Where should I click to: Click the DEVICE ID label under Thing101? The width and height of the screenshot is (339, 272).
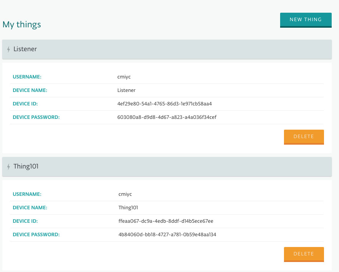click(x=25, y=221)
